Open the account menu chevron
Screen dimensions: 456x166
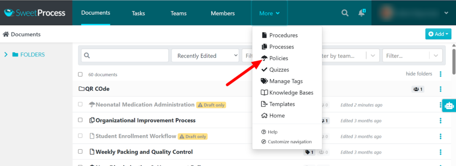click(x=446, y=13)
